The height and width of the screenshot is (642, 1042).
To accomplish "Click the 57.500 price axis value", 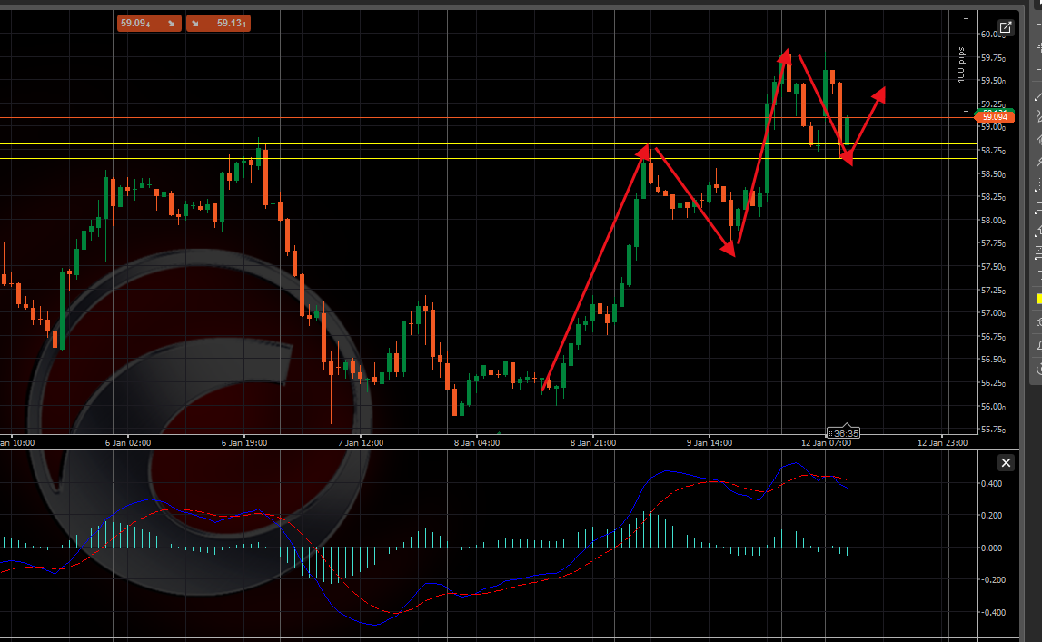I will point(993,268).
